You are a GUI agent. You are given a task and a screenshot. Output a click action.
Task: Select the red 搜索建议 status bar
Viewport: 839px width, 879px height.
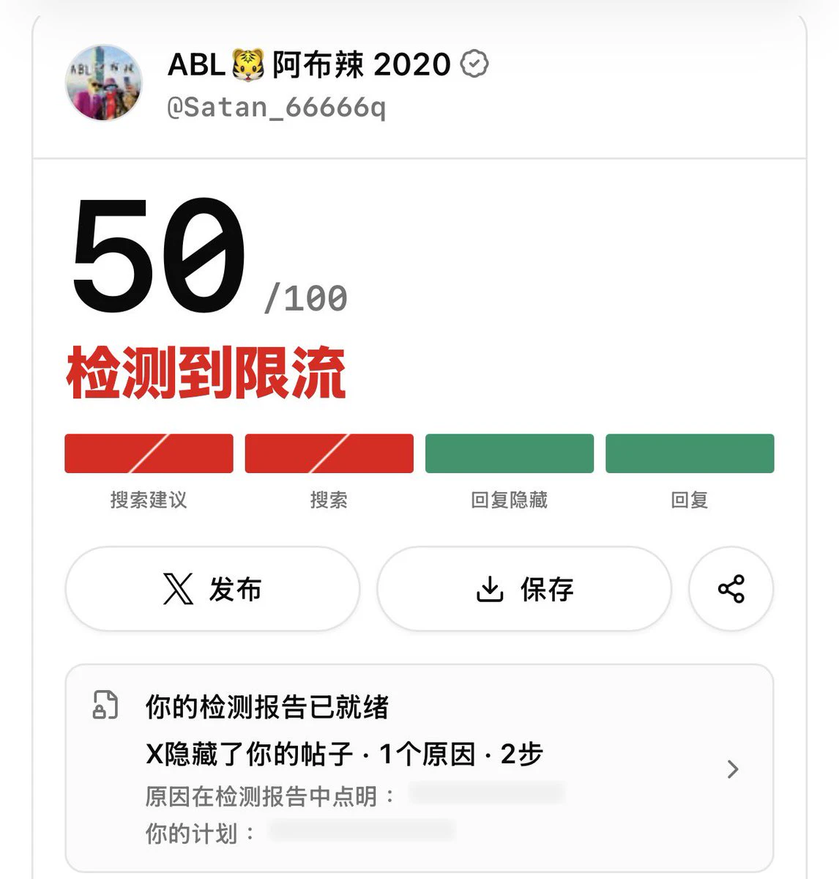(149, 453)
